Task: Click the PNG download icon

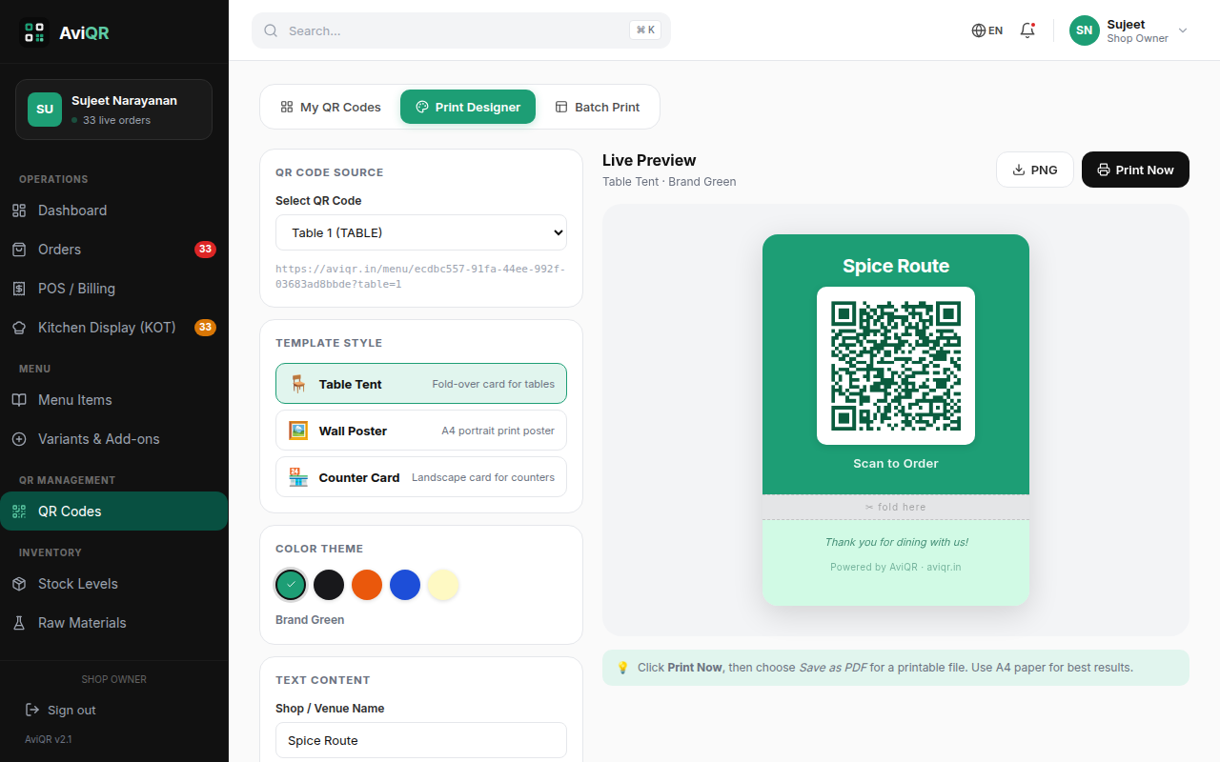Action: pyautogui.click(x=1019, y=170)
